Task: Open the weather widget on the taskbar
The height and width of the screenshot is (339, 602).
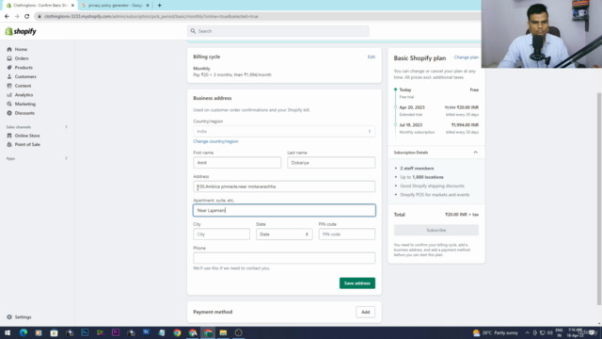Action: point(496,332)
